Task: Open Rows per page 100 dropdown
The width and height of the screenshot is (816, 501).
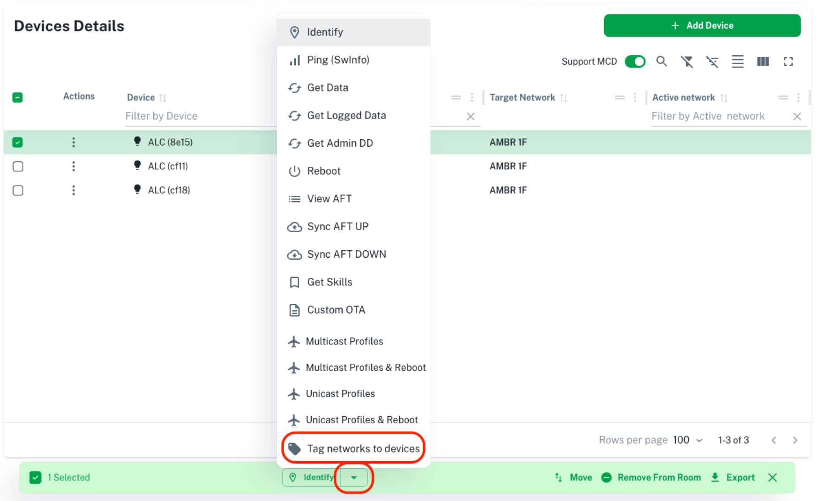Action: [x=688, y=440]
